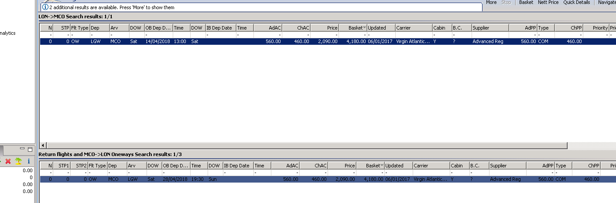The height and width of the screenshot is (203, 616).
Task: Click Basket sort arrow in LON->MCO table
Action: pyautogui.click(x=364, y=28)
